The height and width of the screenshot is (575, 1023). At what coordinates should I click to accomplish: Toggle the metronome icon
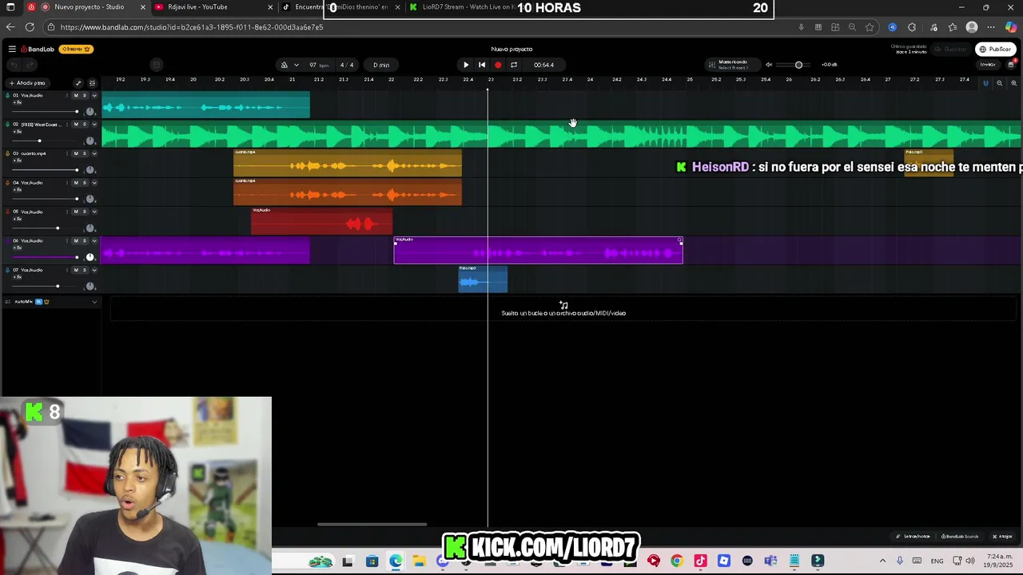[x=284, y=65]
